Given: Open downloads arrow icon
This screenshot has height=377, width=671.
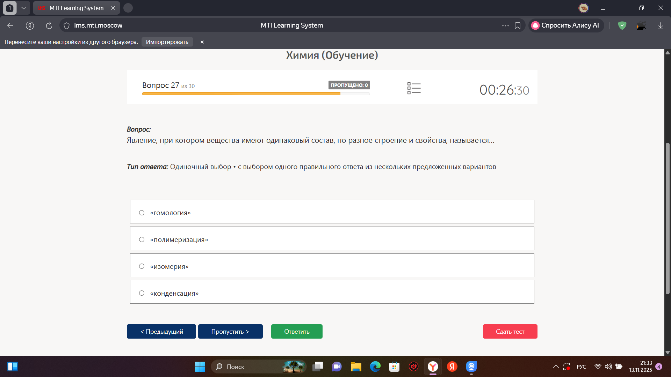Looking at the screenshot, I should [x=661, y=25].
